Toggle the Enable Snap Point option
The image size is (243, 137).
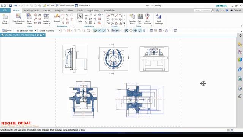pyautogui.click(x=95, y=30)
